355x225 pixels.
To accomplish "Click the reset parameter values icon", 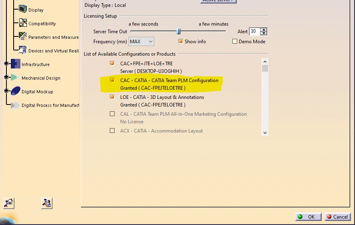I will 9,203.
